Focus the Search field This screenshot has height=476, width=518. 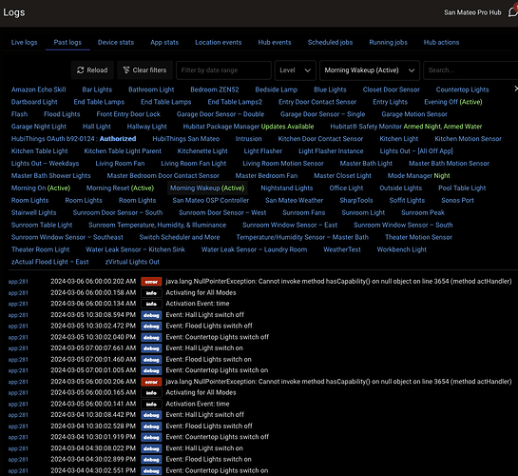tap(470, 70)
